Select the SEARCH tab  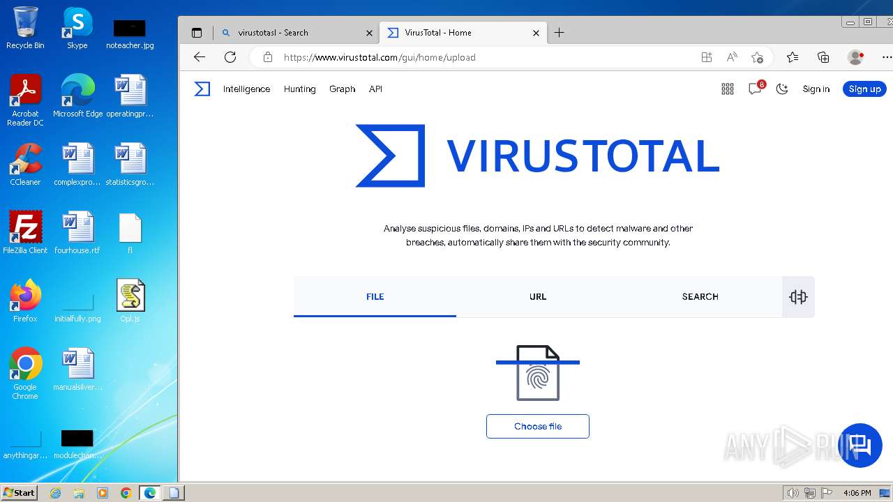point(700,297)
